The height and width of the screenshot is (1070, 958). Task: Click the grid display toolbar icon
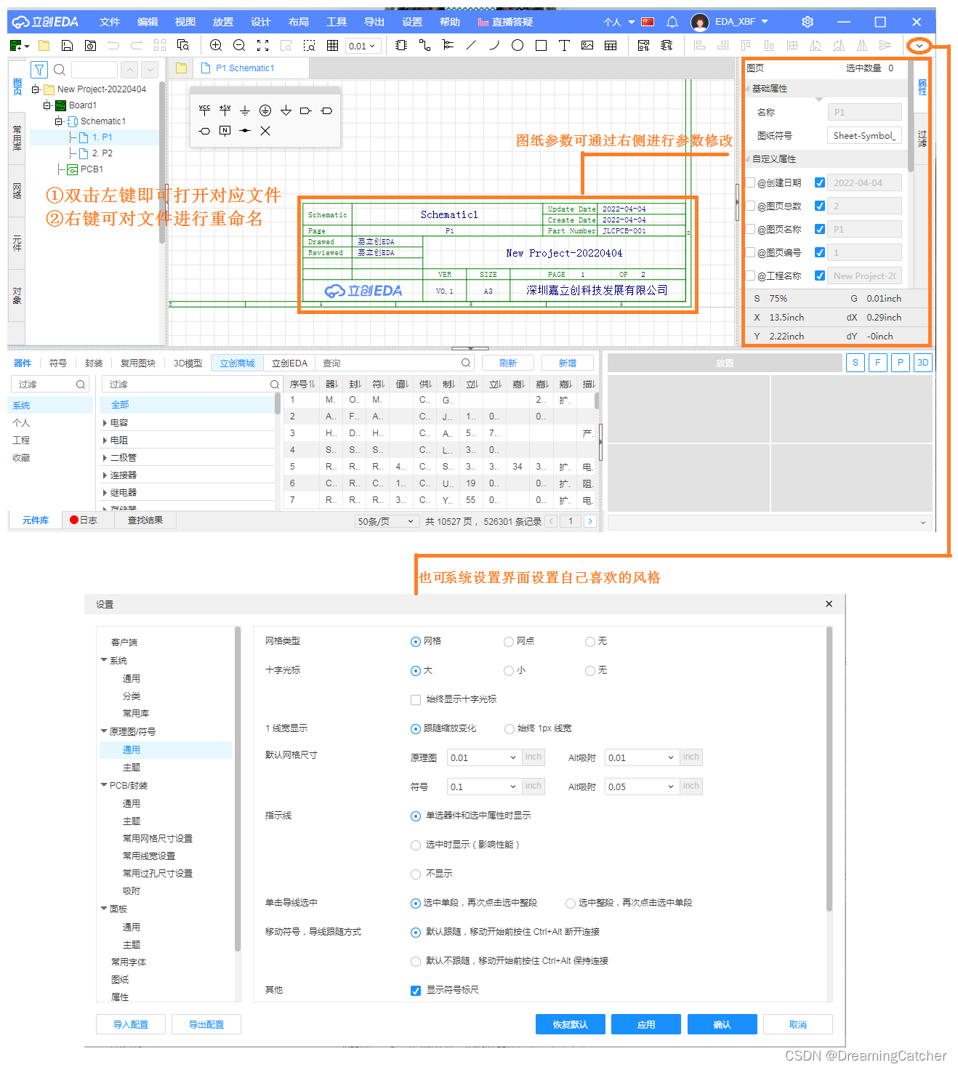(332, 45)
